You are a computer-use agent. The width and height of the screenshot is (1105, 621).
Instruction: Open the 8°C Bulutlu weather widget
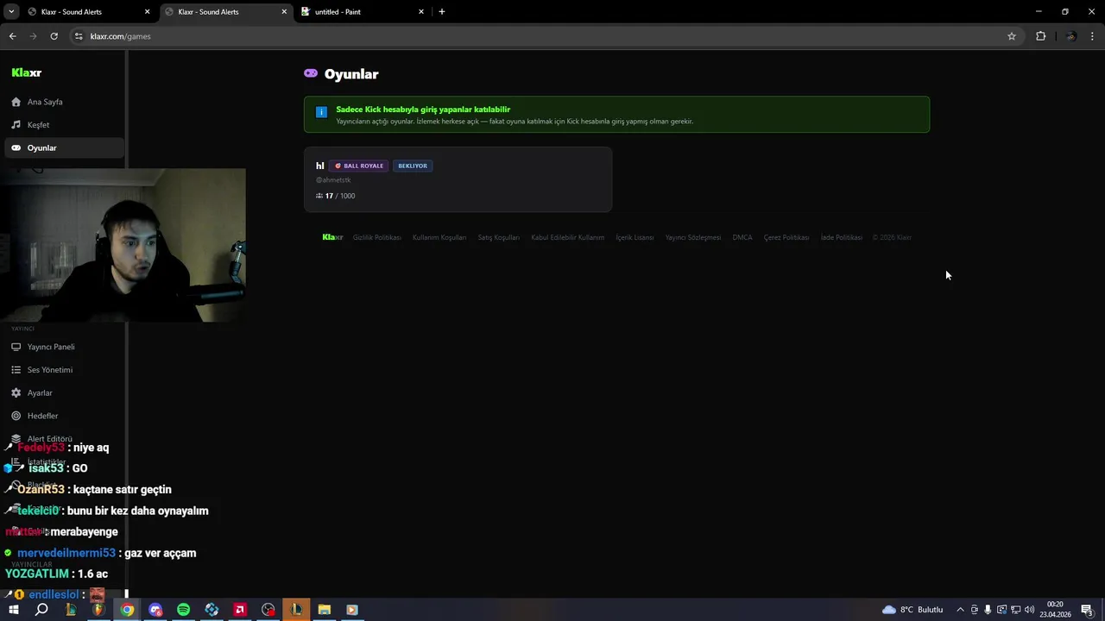point(912,610)
